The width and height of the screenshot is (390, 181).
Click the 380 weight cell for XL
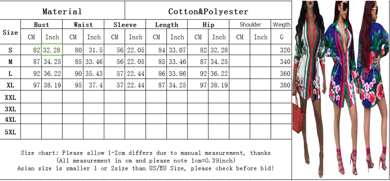[281, 85]
